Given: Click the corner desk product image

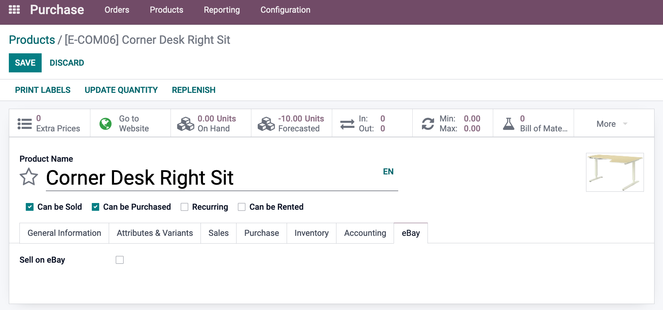Looking at the screenshot, I should (615, 172).
